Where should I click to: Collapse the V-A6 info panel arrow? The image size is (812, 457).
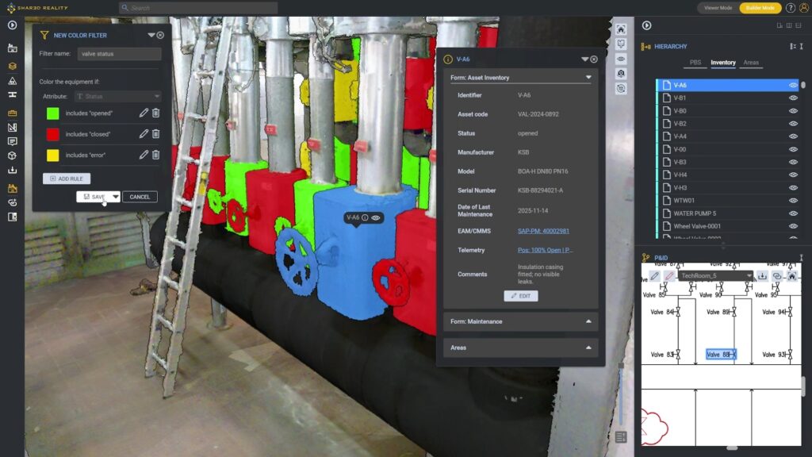[584, 59]
